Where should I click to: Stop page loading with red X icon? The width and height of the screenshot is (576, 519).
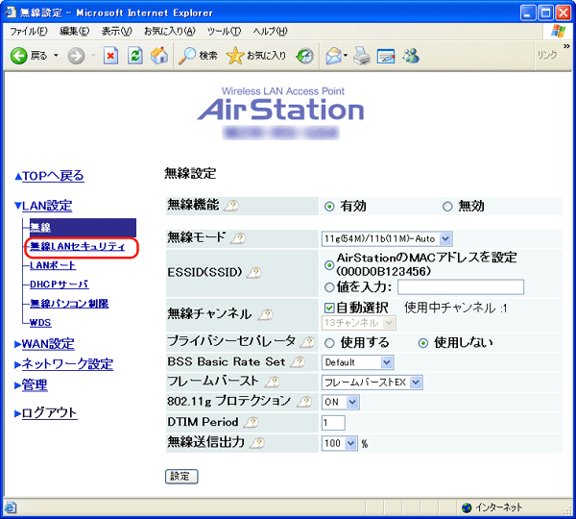110,56
